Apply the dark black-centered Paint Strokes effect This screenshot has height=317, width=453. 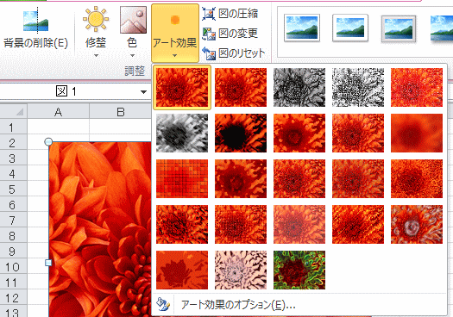pos(241,133)
